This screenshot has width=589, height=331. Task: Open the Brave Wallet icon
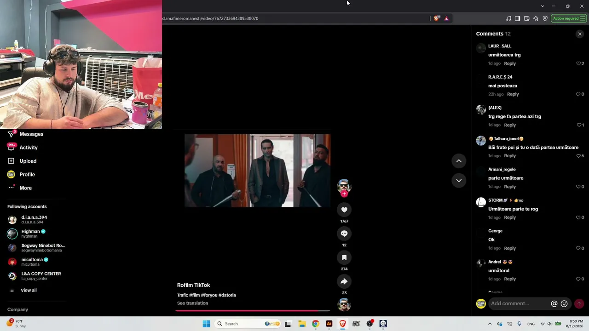pyautogui.click(x=526, y=18)
